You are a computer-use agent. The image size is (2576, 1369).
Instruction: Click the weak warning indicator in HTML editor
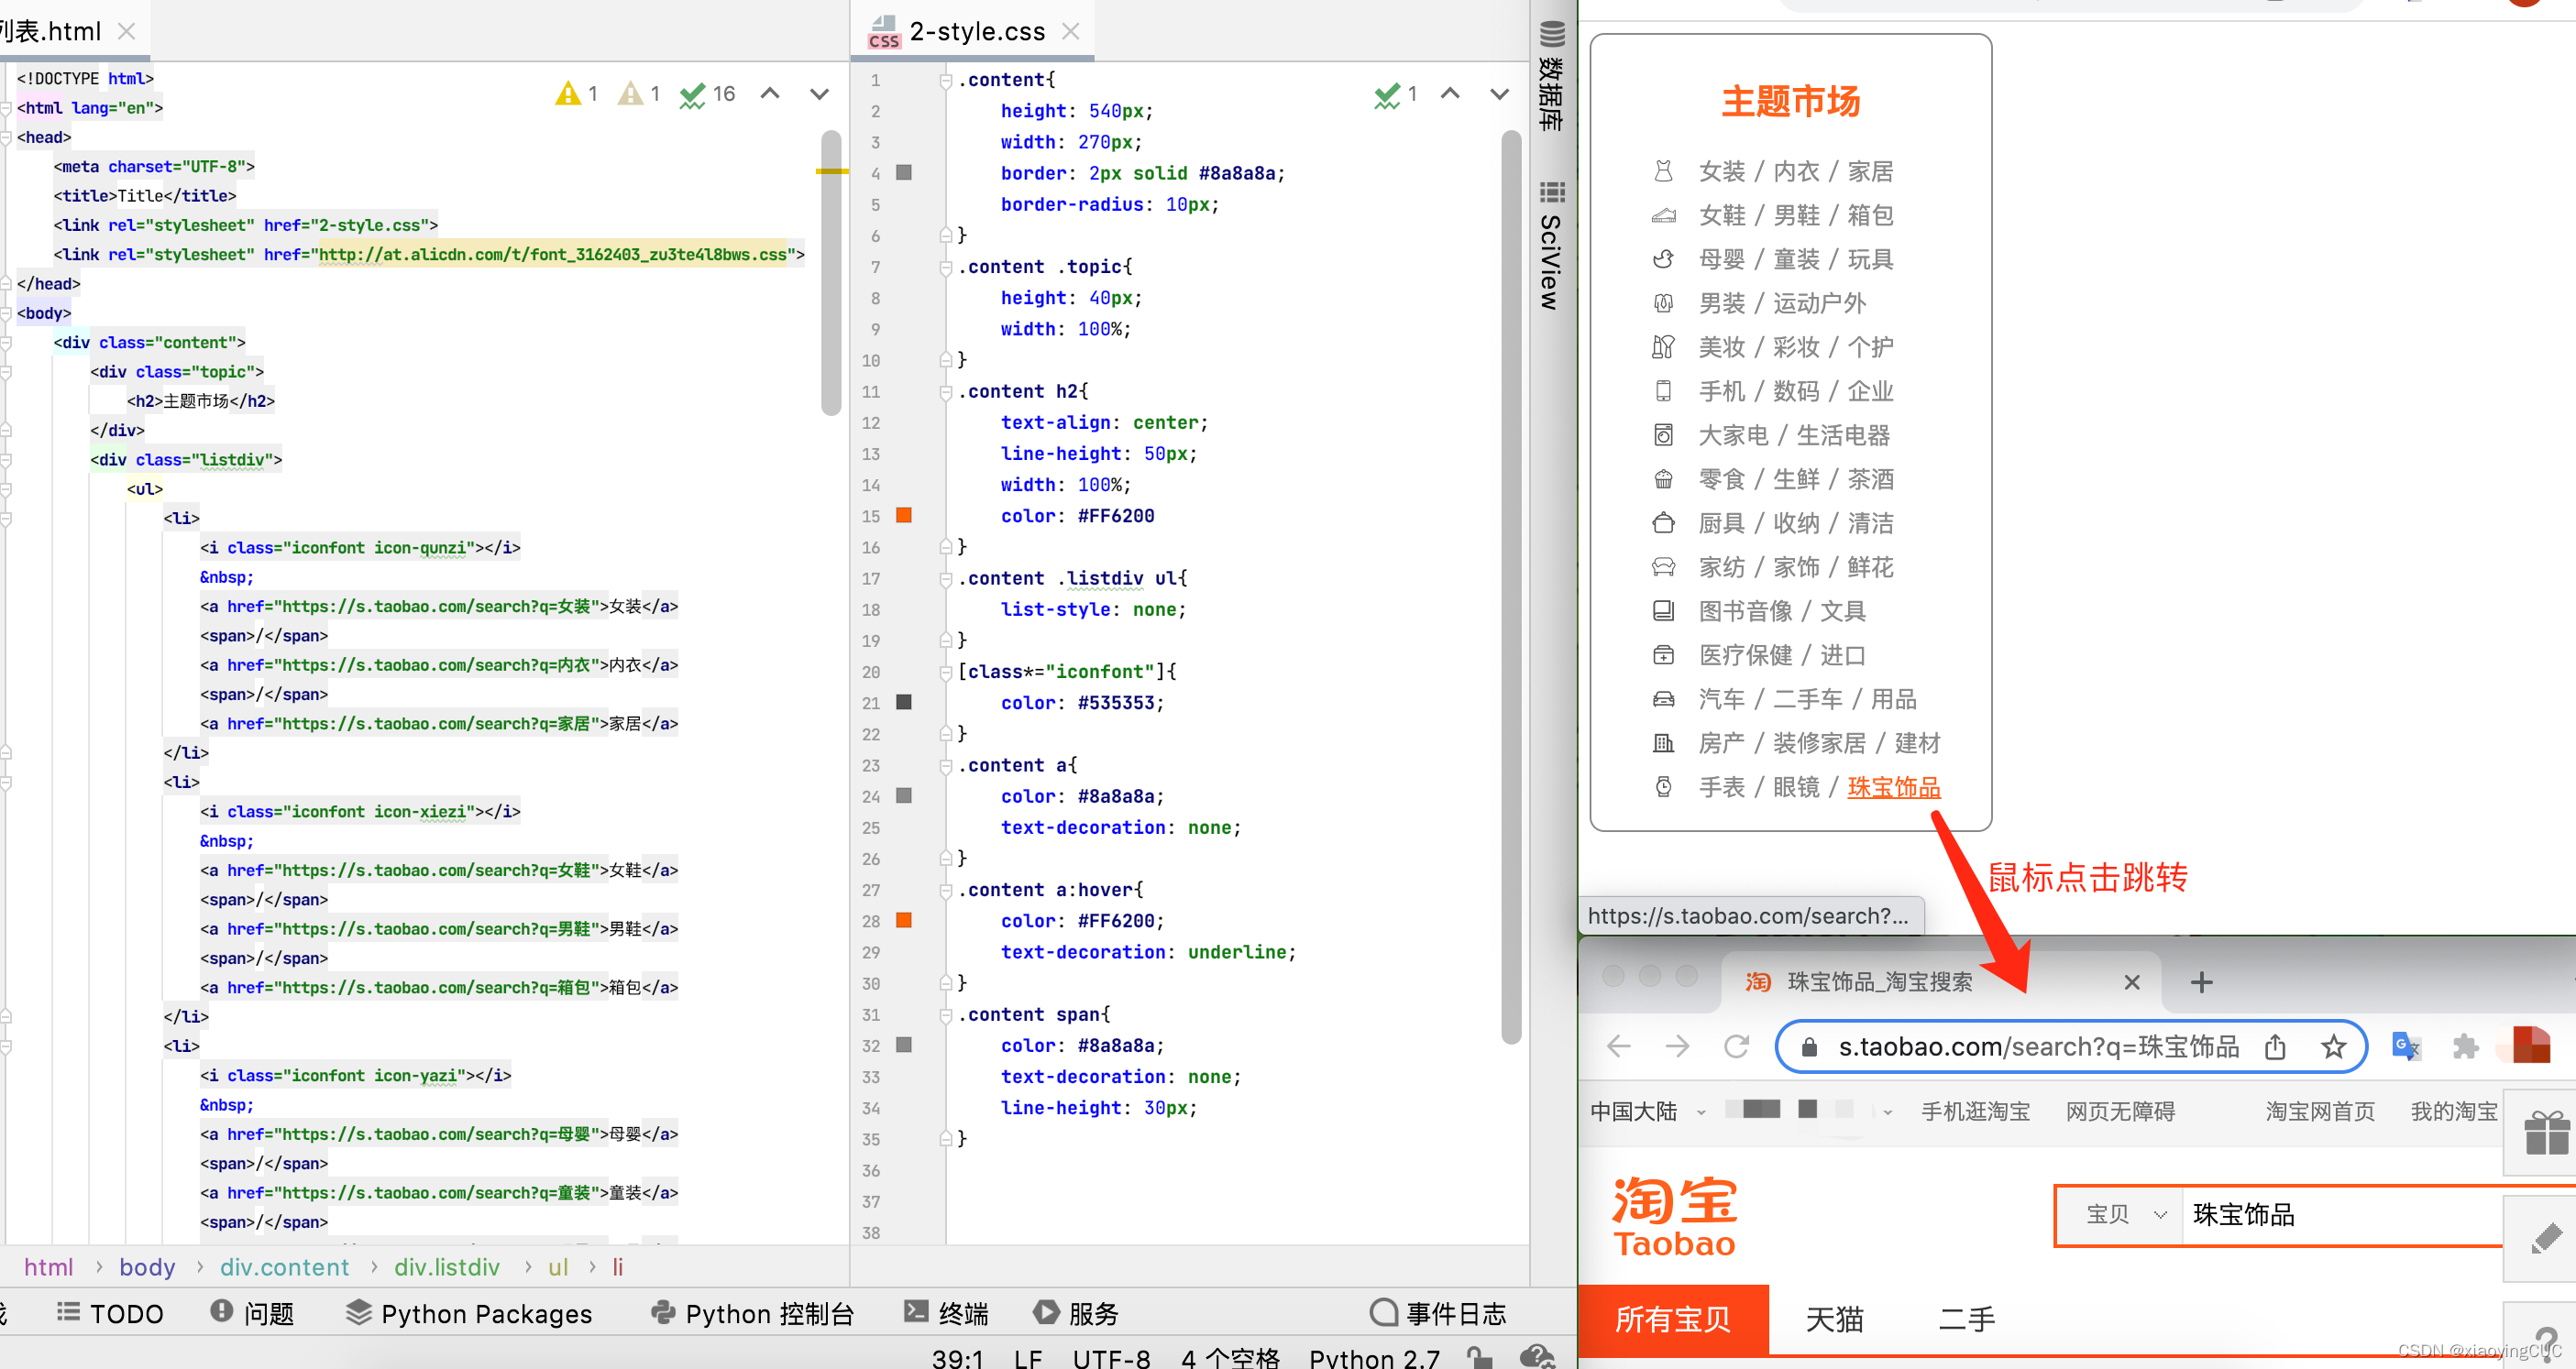coord(639,94)
